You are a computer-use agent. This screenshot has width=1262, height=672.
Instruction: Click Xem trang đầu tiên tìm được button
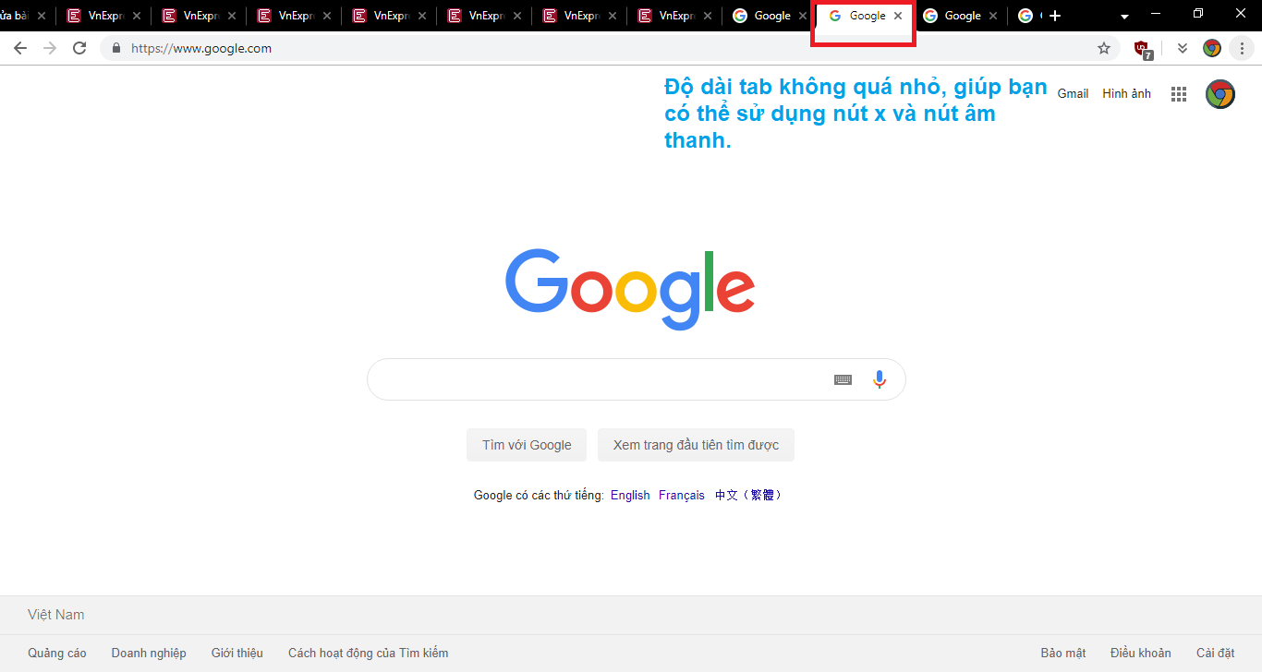point(696,445)
